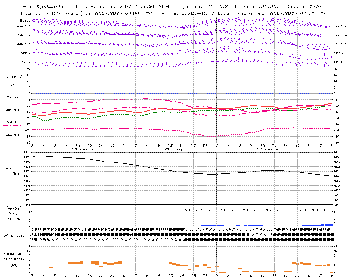
Task: Click the Широта latitude value 56.383
Action: 269,7
